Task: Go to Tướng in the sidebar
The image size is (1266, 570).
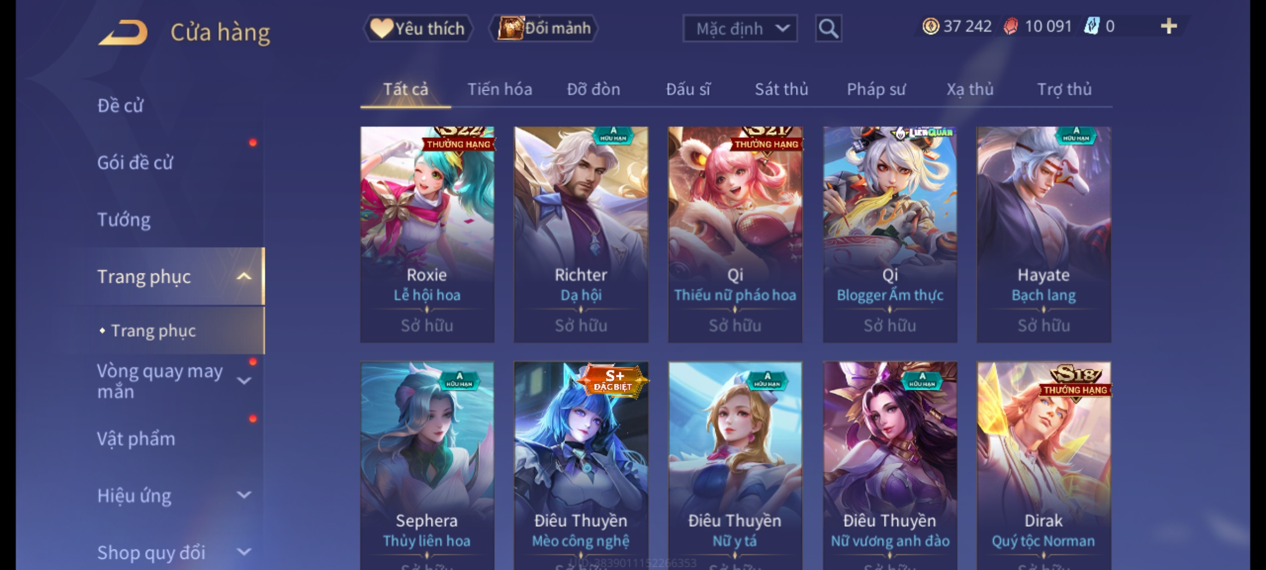Action: click(x=124, y=220)
